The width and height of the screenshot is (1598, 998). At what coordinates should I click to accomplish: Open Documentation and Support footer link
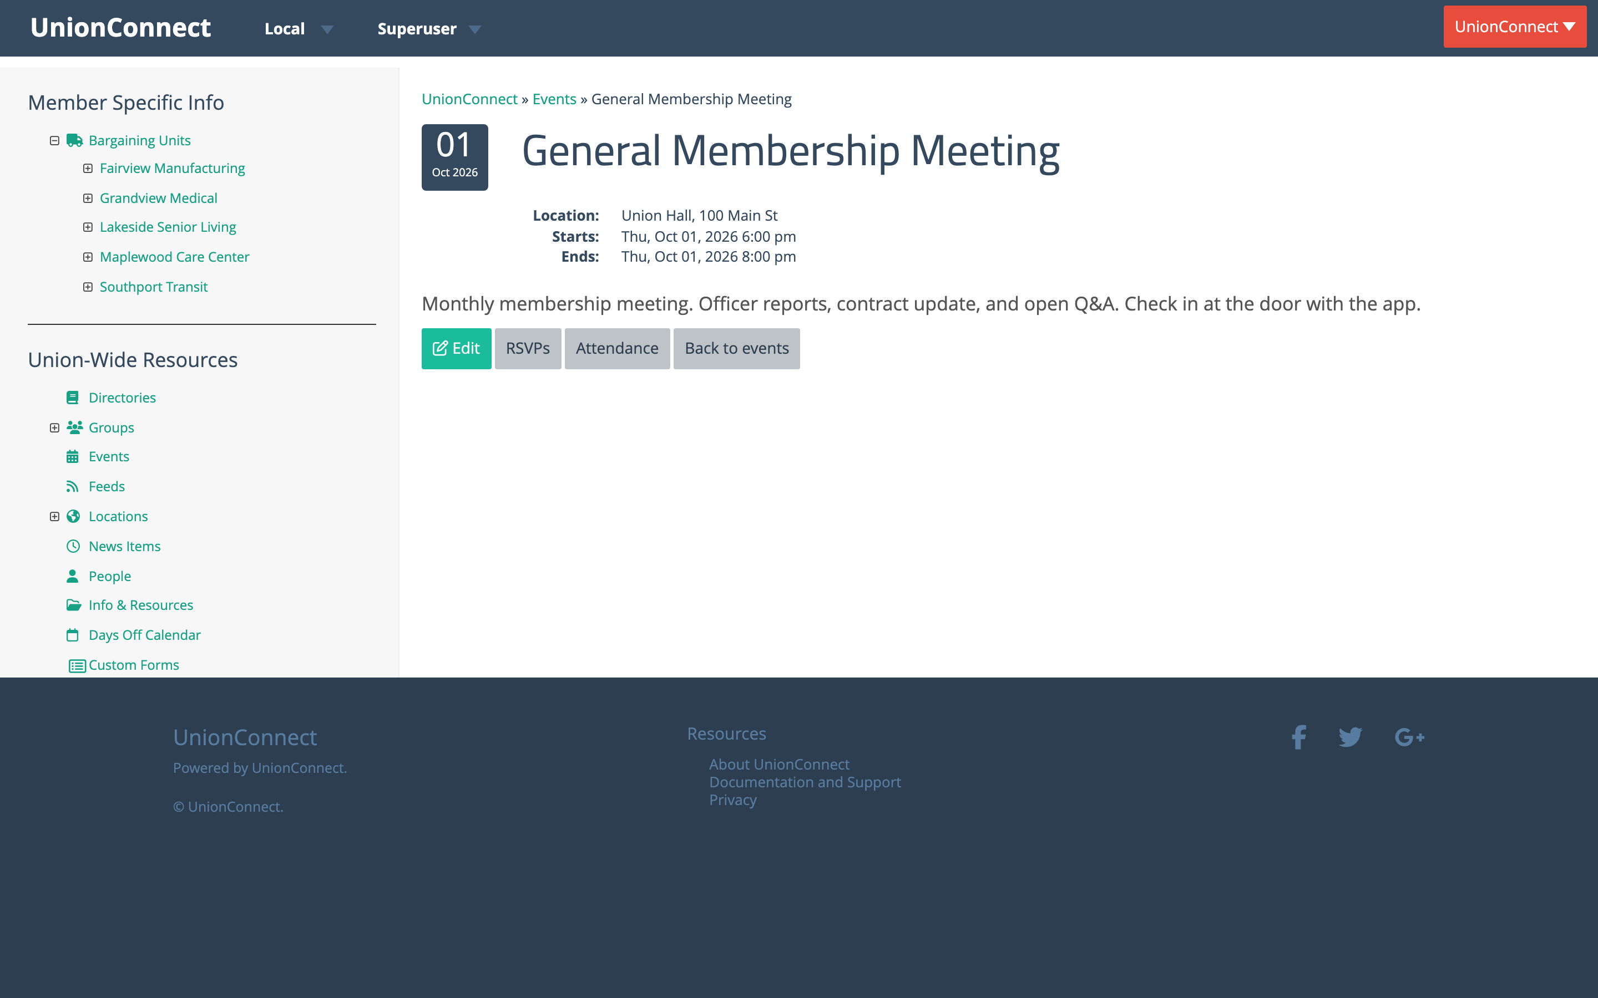(805, 782)
